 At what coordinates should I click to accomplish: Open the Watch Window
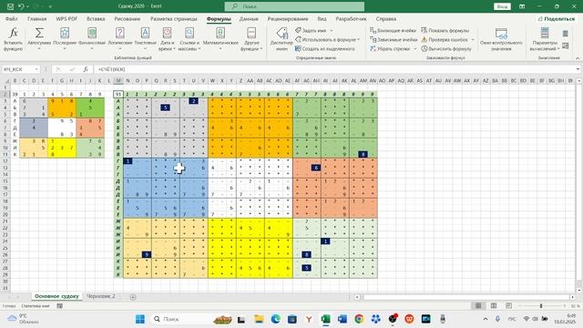pyautogui.click(x=501, y=38)
